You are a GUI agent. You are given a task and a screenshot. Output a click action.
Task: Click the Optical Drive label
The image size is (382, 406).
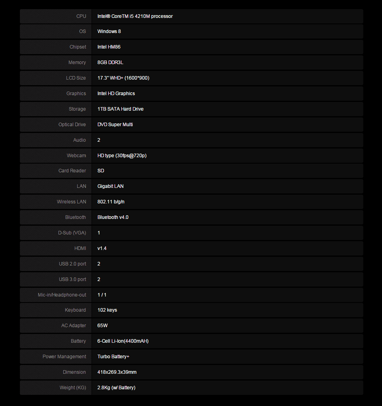pos(72,125)
